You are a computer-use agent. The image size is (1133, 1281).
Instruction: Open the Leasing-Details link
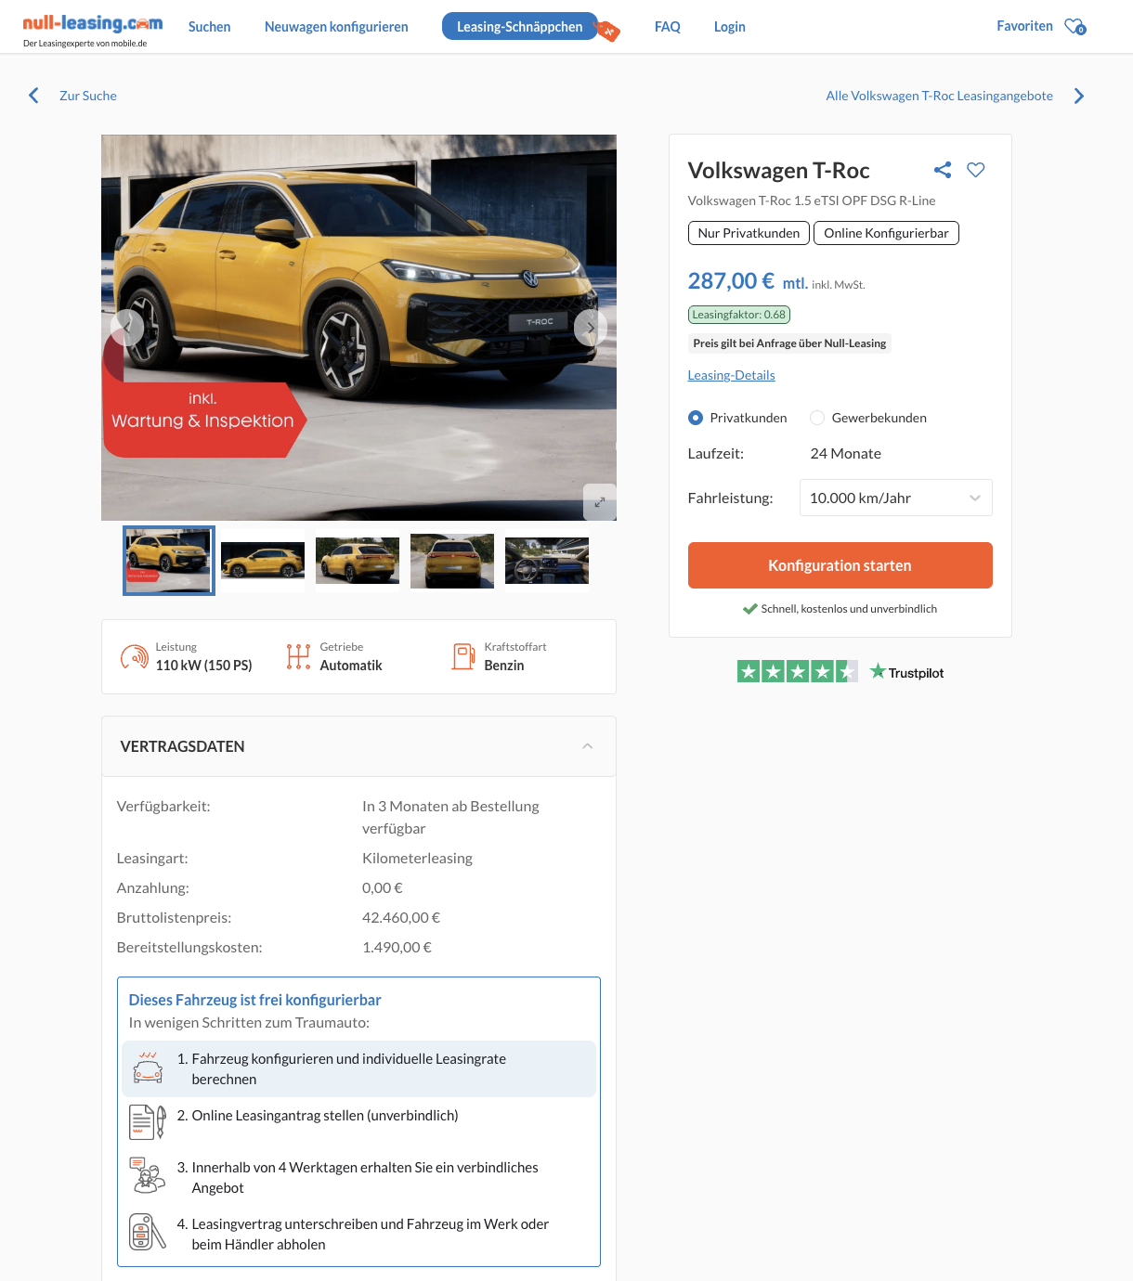731,375
